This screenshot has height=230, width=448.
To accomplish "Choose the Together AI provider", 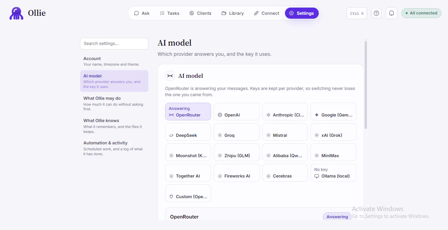I will (x=188, y=173).
